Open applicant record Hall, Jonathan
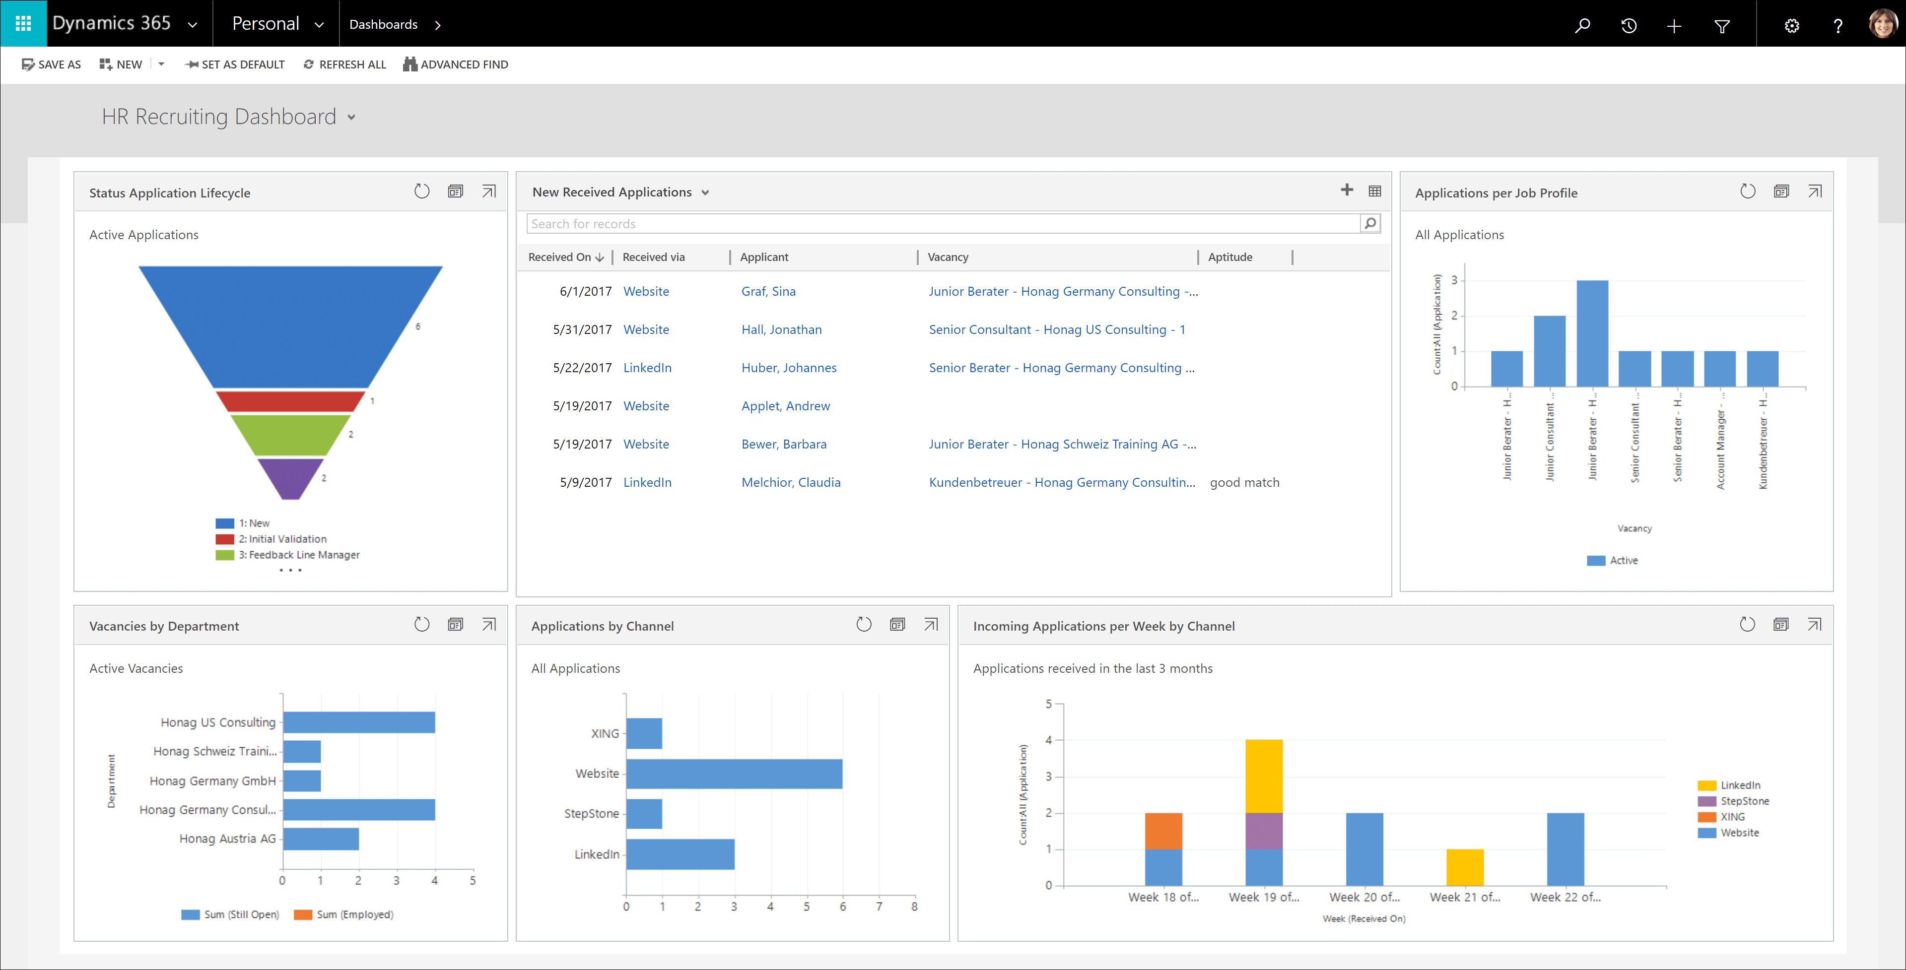Image resolution: width=1906 pixels, height=970 pixels. tap(781, 329)
